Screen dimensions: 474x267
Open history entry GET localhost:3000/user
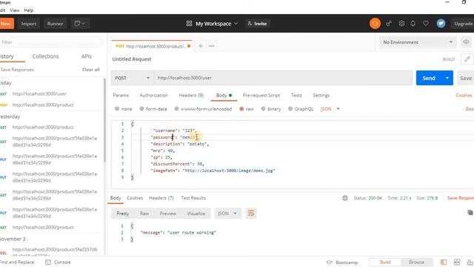39,94
